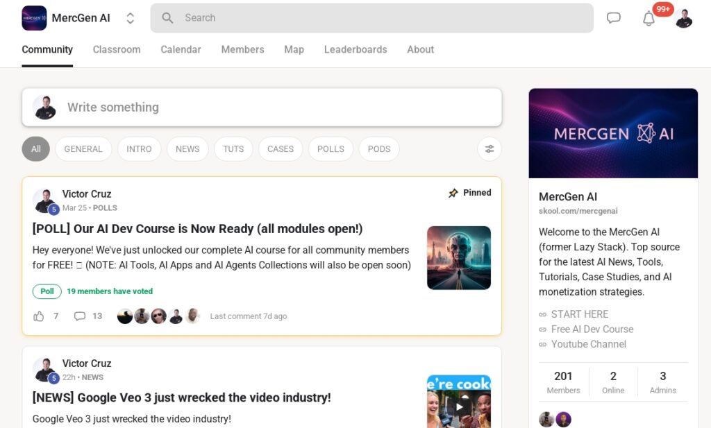The width and height of the screenshot is (711, 428).
Task: Click the search magnifier icon
Action: click(167, 18)
